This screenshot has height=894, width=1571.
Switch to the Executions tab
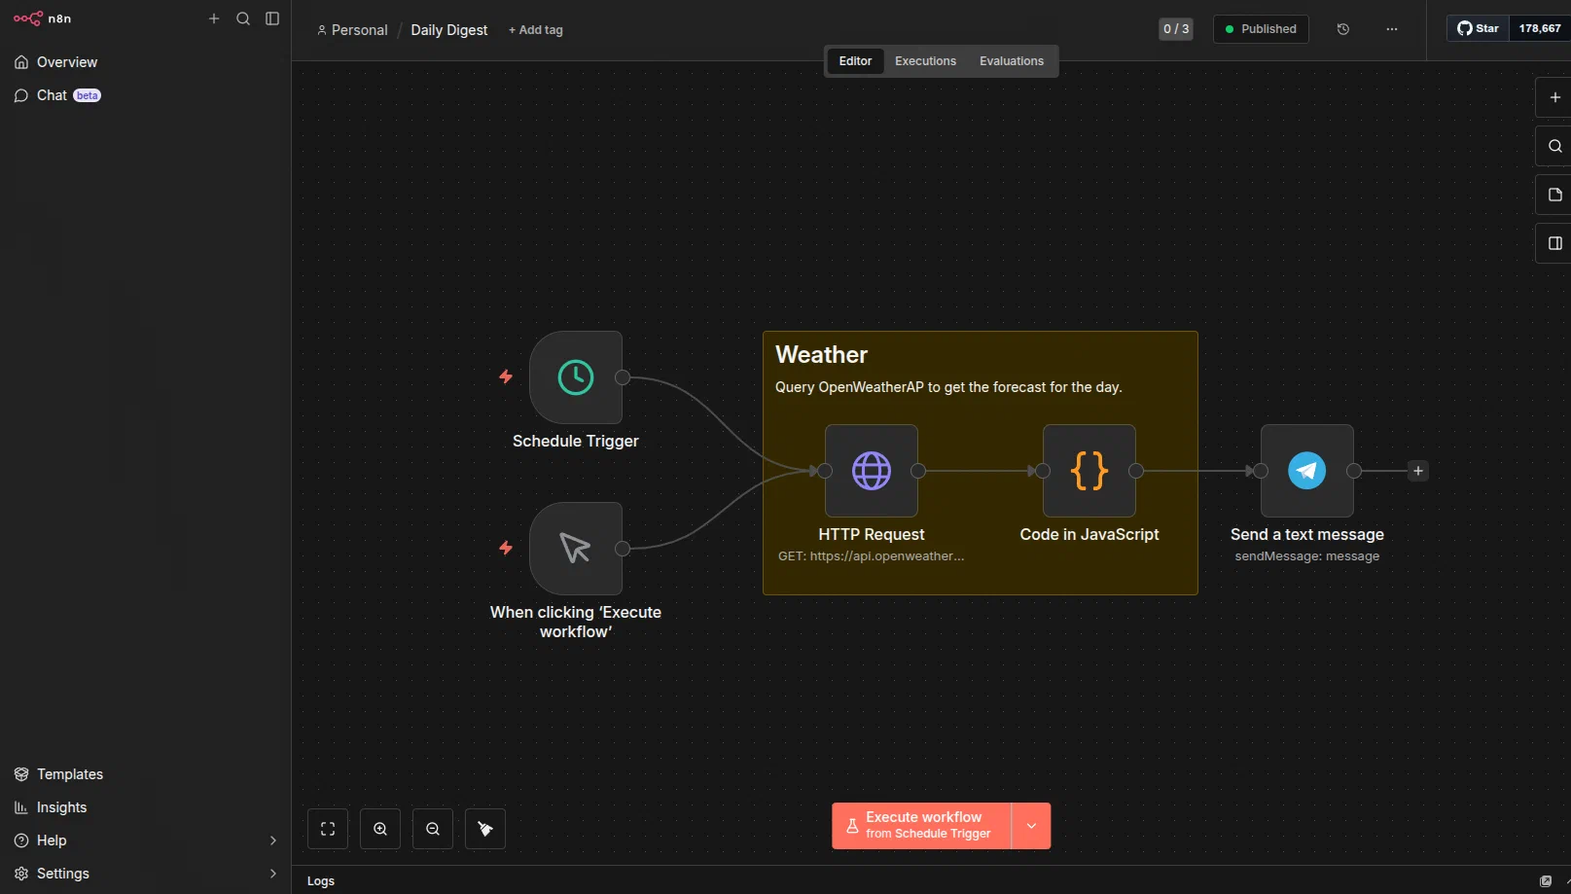(x=925, y=61)
